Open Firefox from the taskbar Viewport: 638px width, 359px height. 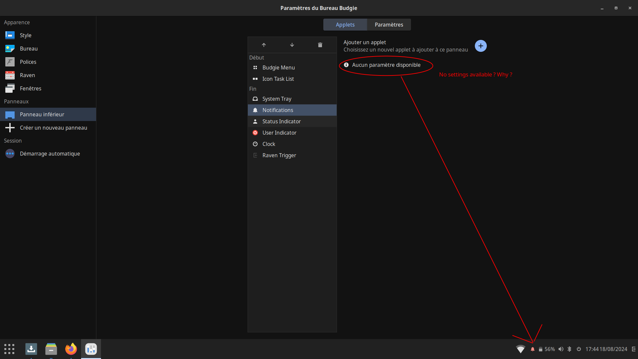(x=71, y=349)
